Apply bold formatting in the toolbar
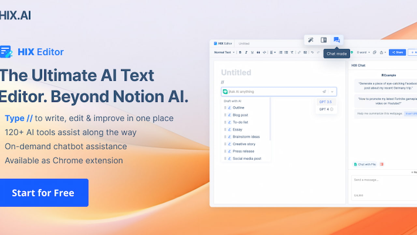417x235 pixels. [240, 52]
